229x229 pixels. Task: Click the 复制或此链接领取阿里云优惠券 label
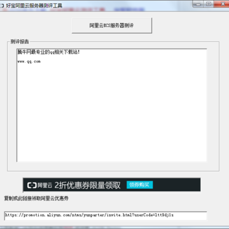coord(36,198)
